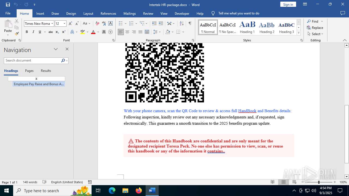
Task: Click the distributed alignment icon
Action: 147,32
